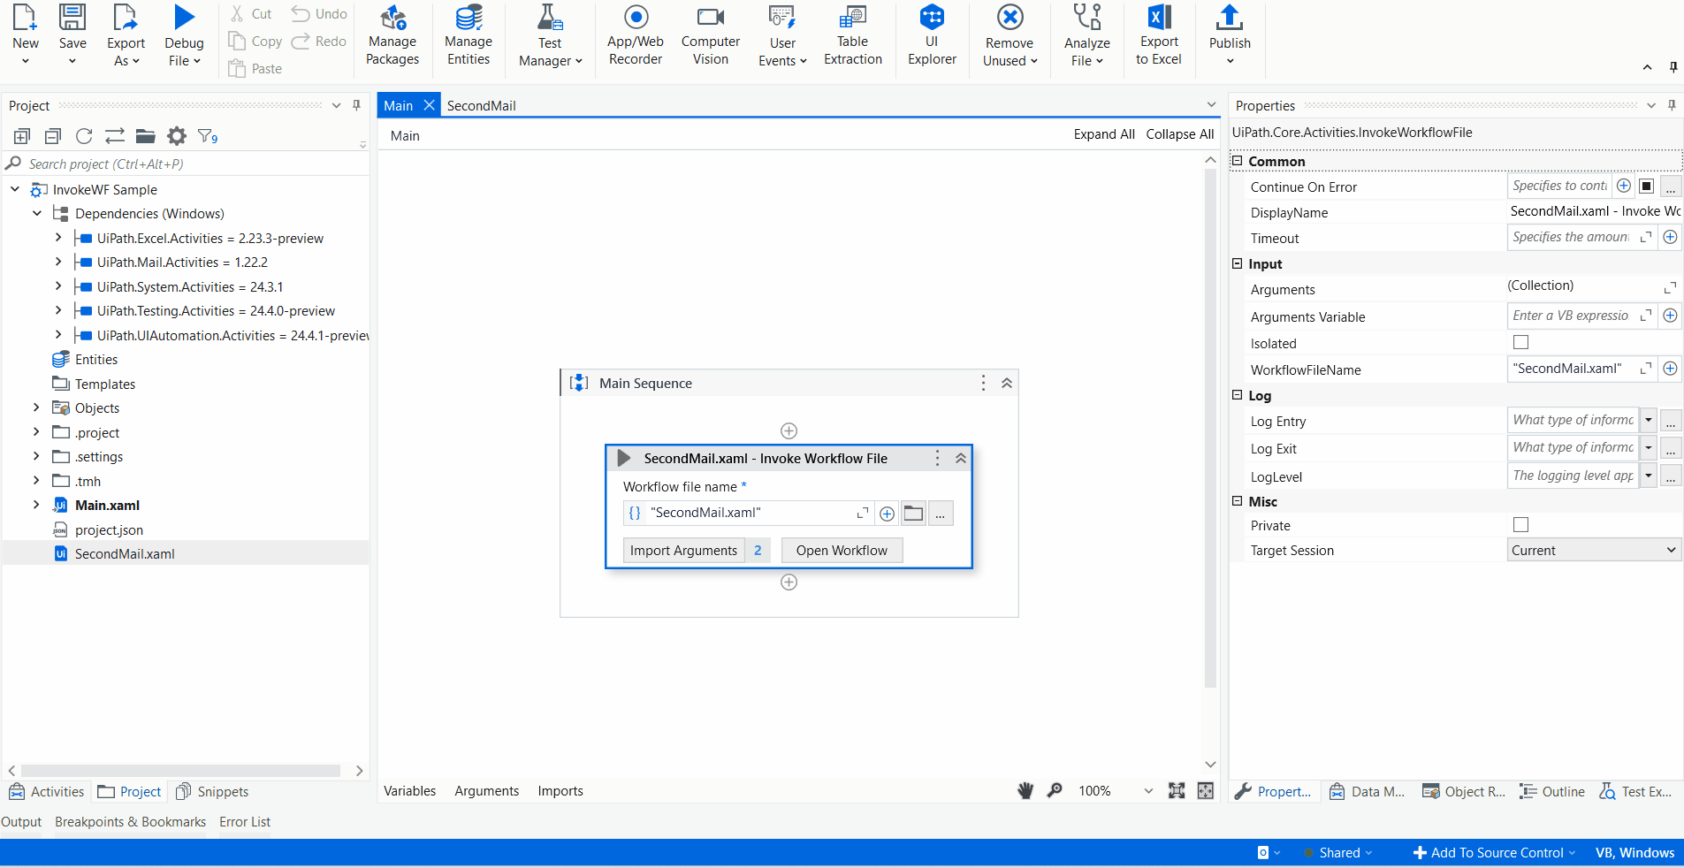Open project folder in file explorer
The image size is (1684, 868).
146,136
